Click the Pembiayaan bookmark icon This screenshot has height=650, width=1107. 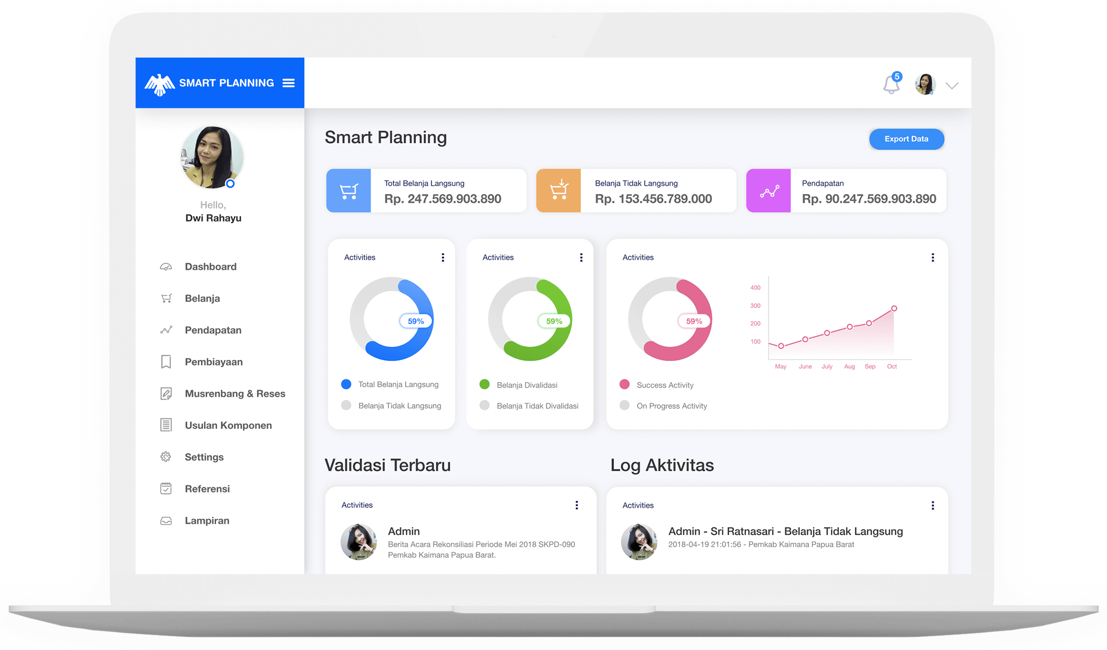pyautogui.click(x=166, y=362)
